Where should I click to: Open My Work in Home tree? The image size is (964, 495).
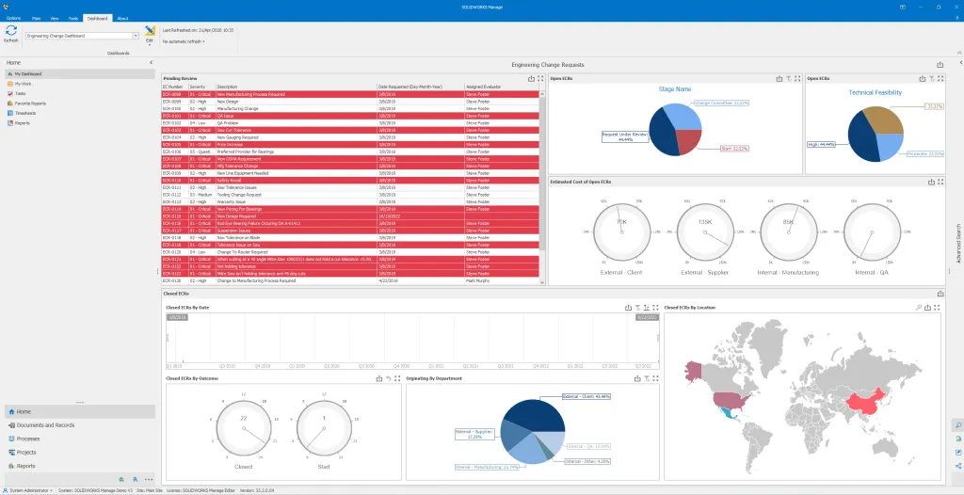23,84
